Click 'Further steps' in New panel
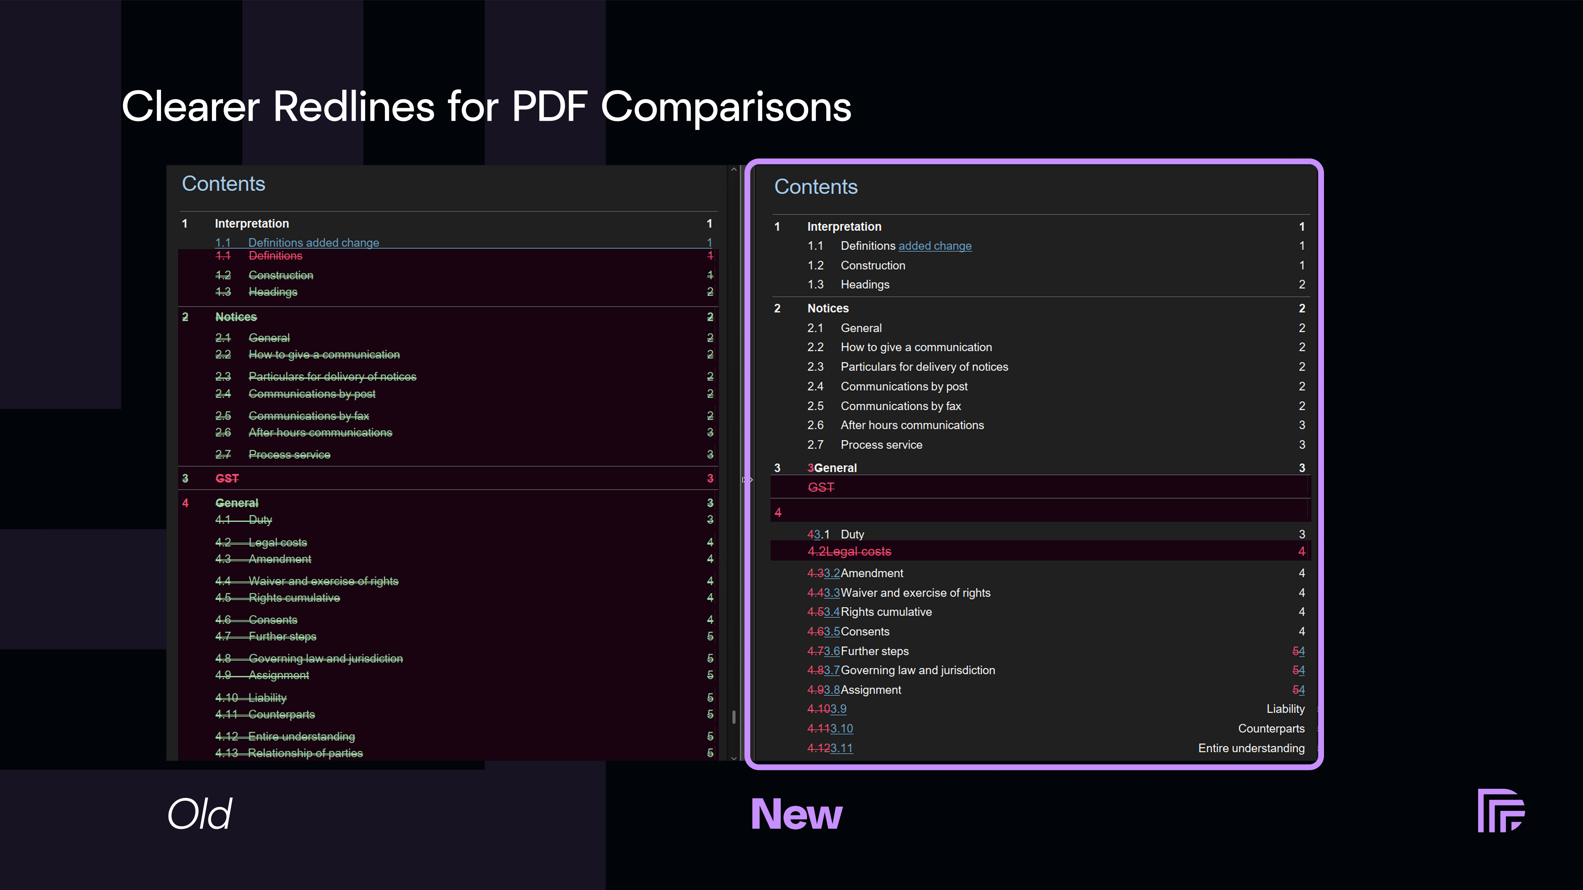This screenshot has height=890, width=1583. pos(874,651)
